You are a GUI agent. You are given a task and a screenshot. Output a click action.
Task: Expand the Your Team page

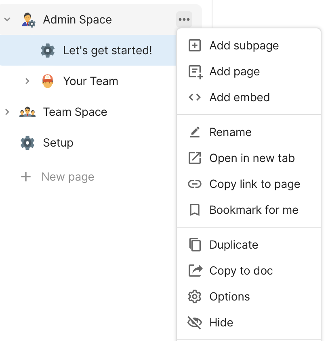click(27, 81)
